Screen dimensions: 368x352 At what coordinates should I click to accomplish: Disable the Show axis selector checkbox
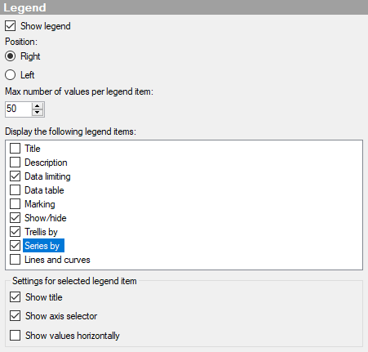tap(15, 316)
